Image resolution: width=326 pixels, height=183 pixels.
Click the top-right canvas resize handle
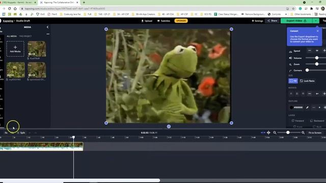click(x=231, y=29)
